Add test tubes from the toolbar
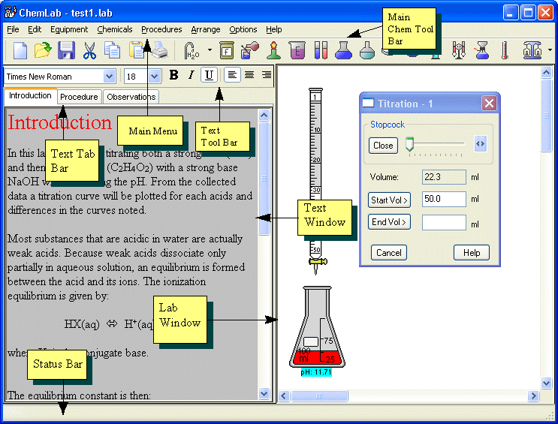This screenshot has height=424, width=558. 320,50
